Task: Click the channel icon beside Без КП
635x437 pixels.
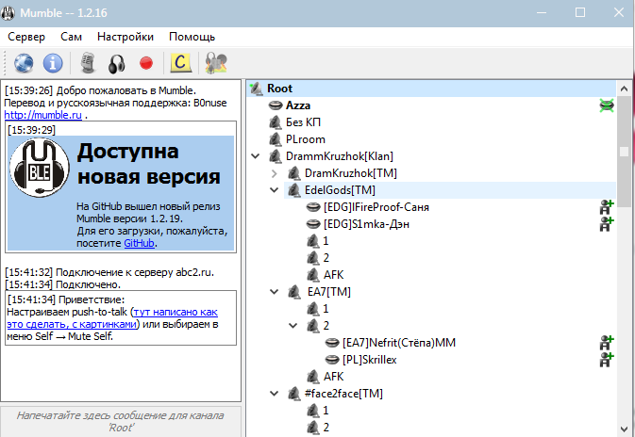Action: pos(276,122)
